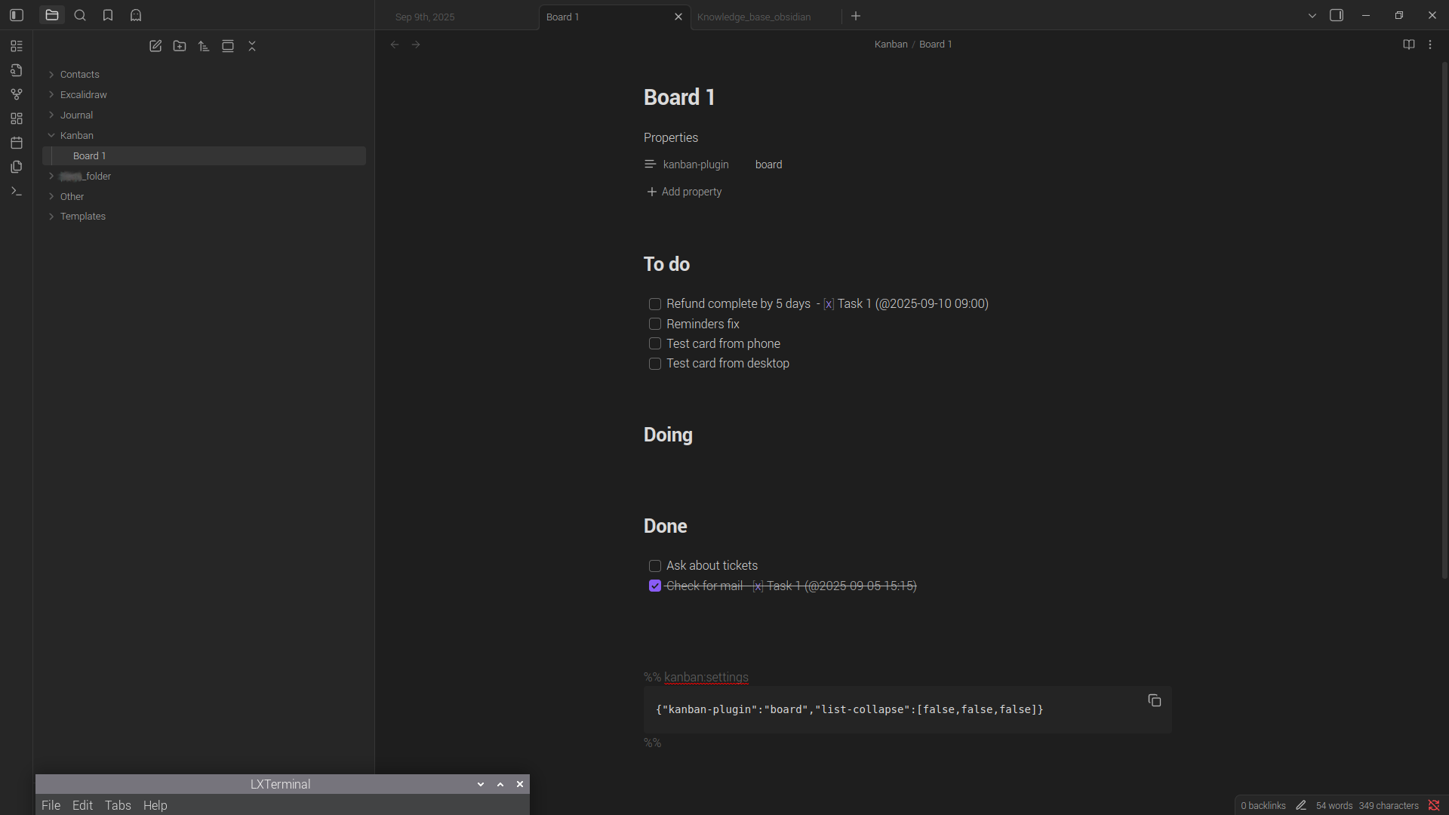Click the New folder icon
1449x815 pixels.
point(180,46)
